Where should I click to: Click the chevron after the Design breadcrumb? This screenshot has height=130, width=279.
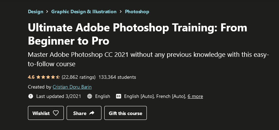click(47, 12)
